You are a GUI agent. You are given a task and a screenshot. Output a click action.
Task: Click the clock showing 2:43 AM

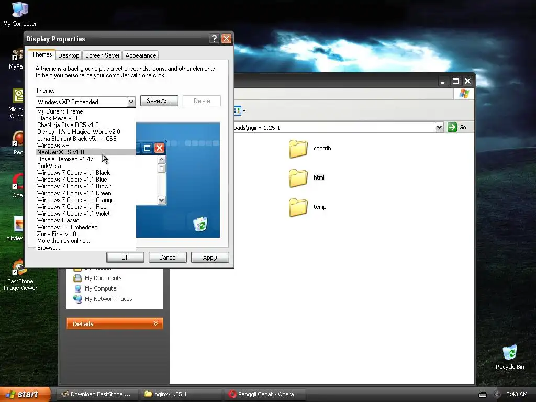click(517, 394)
